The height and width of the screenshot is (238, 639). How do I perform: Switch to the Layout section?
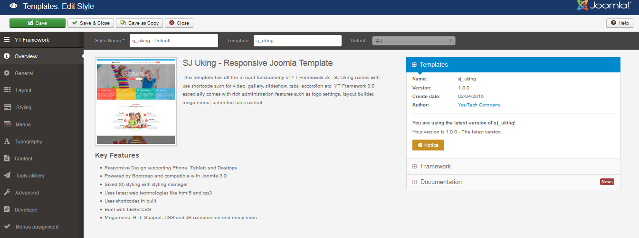42,90
